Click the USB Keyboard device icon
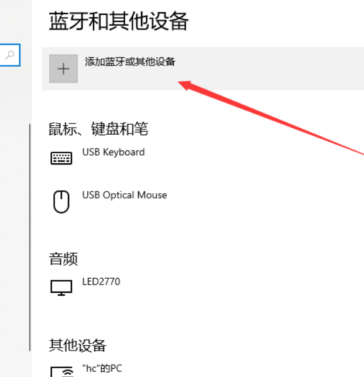Image resolution: width=364 pixels, height=377 pixels. 61,158
